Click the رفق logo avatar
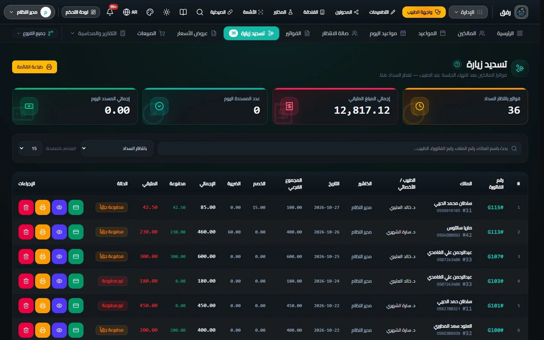 [521, 12]
